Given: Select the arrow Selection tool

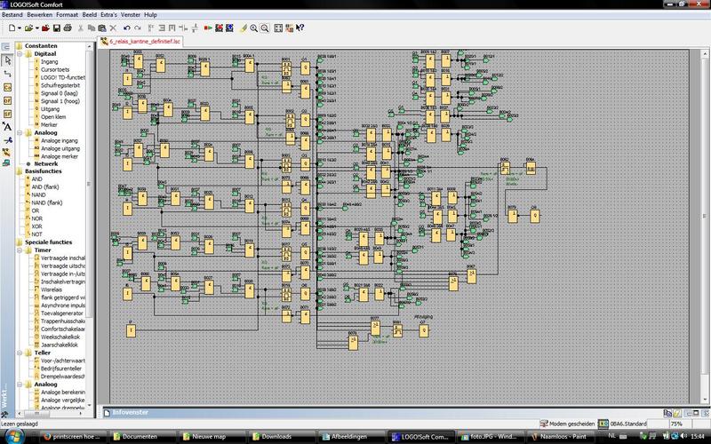Looking at the screenshot, I should click(x=7, y=60).
